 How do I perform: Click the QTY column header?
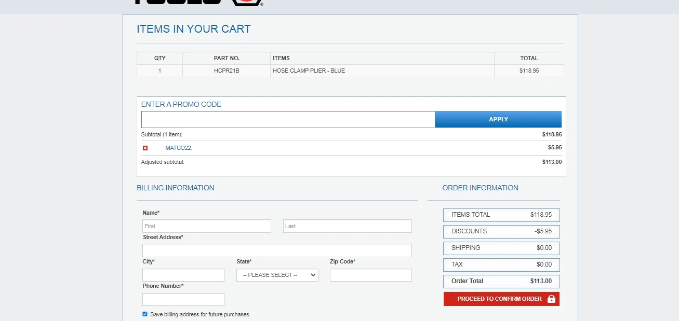[x=160, y=58]
